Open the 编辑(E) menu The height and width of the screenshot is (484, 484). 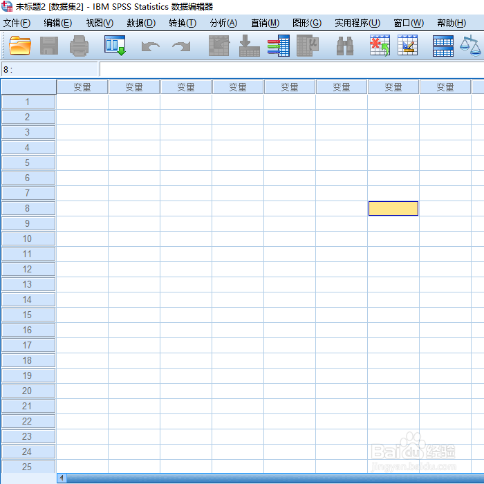pos(57,23)
